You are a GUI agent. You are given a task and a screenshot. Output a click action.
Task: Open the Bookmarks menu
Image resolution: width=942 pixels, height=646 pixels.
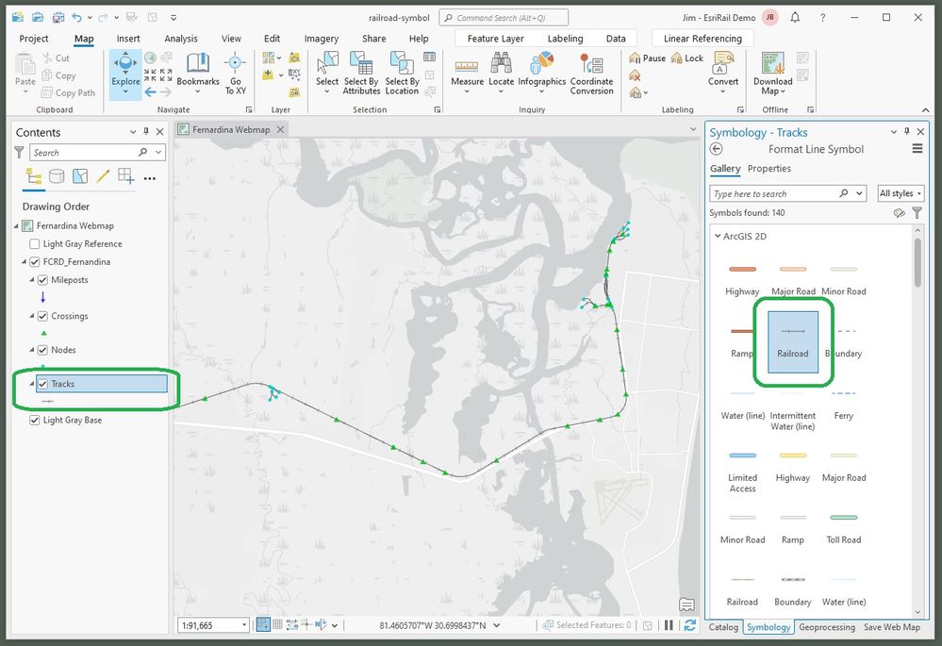pos(198,74)
